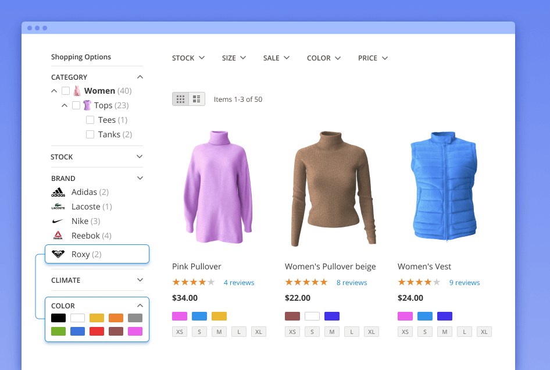The height and width of the screenshot is (370, 550).
Task: Switch to grid view layout
Action: pyautogui.click(x=180, y=99)
